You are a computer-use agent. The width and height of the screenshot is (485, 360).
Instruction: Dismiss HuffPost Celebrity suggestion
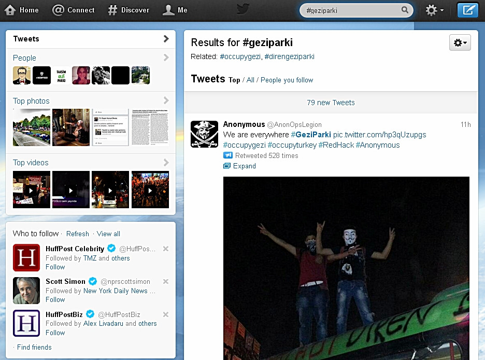pos(166,249)
